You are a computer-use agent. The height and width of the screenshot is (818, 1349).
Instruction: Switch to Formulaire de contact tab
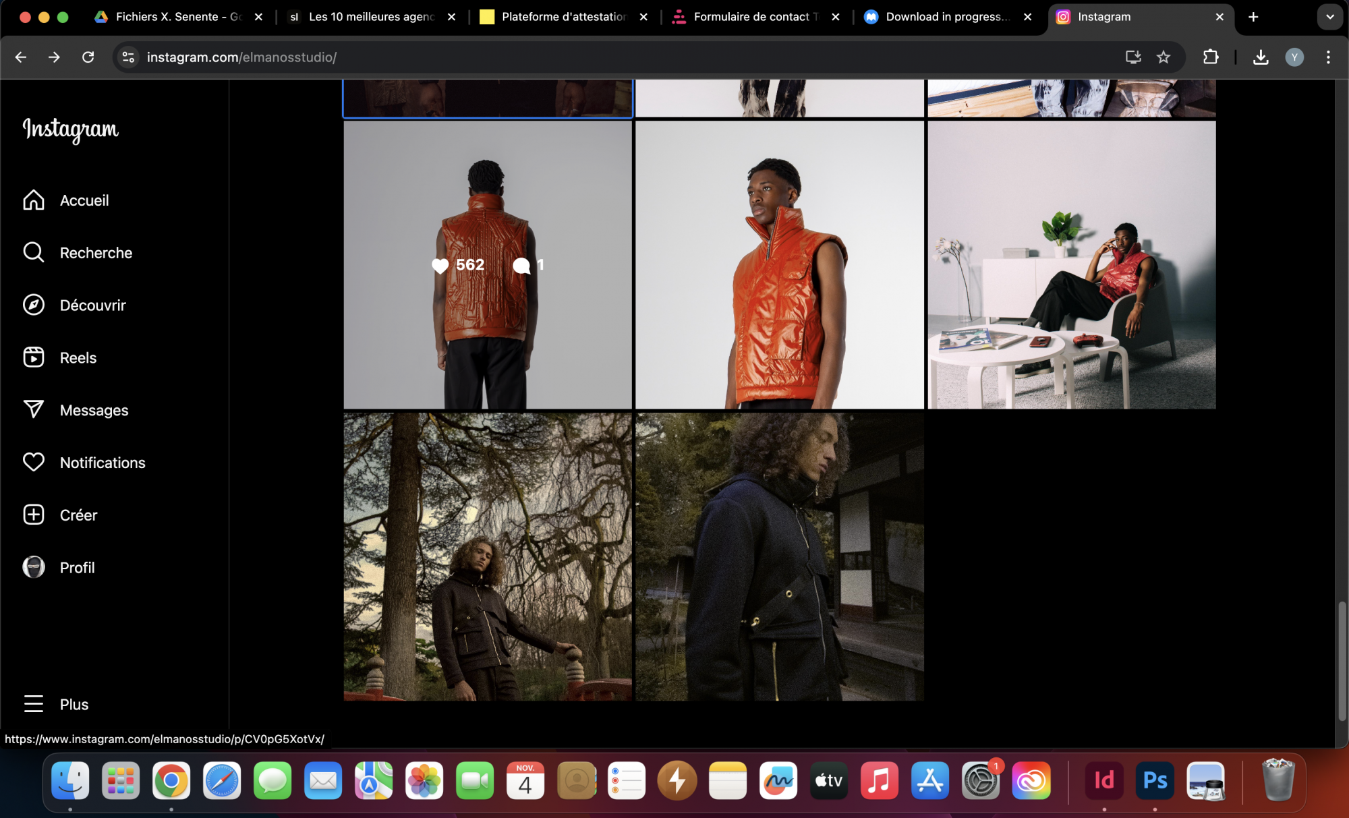tap(755, 17)
